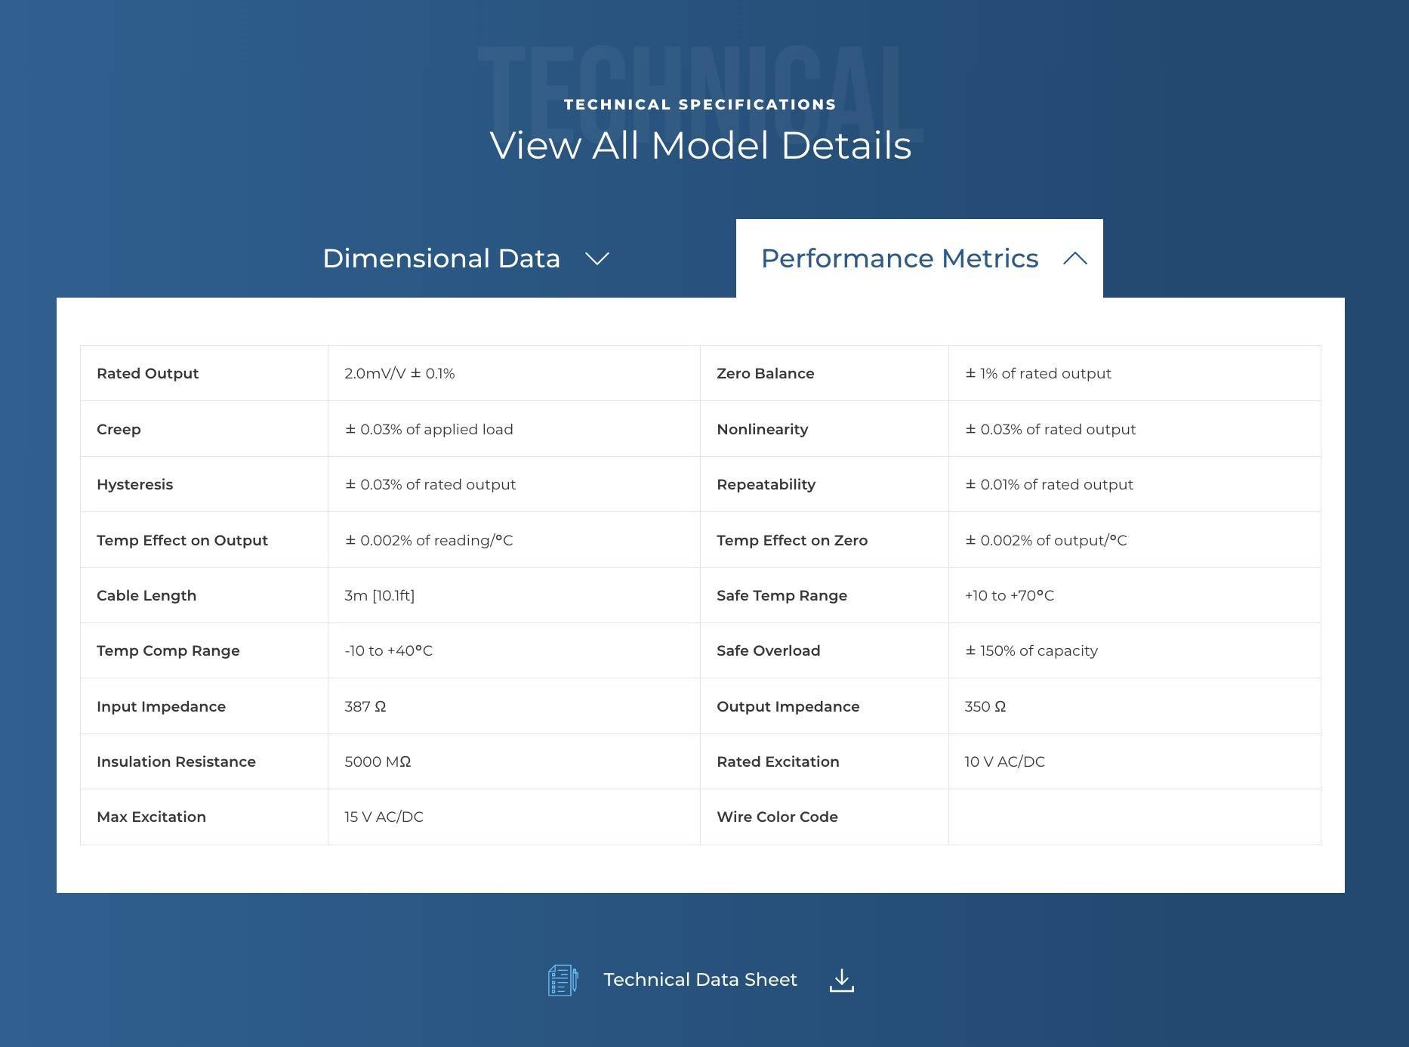Click the 350 Ω value
Screen dimensions: 1409x1047
pyautogui.click(x=985, y=706)
